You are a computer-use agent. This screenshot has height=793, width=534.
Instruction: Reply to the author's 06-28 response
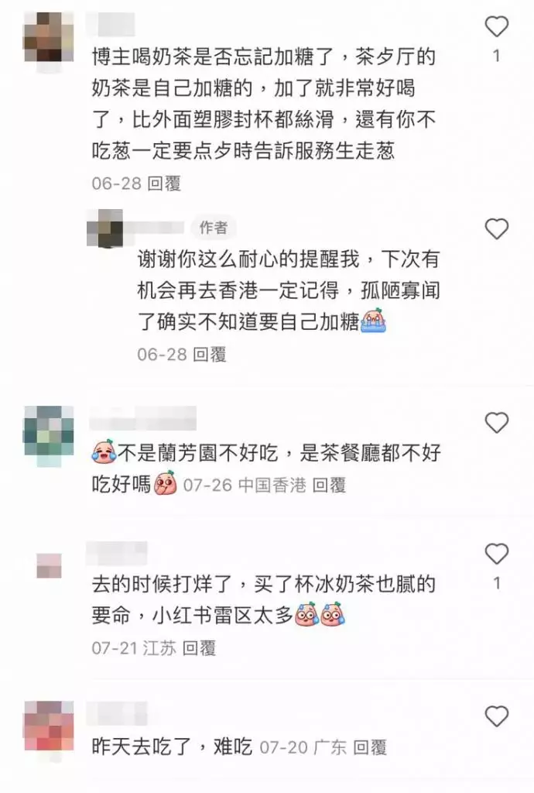[x=210, y=354]
